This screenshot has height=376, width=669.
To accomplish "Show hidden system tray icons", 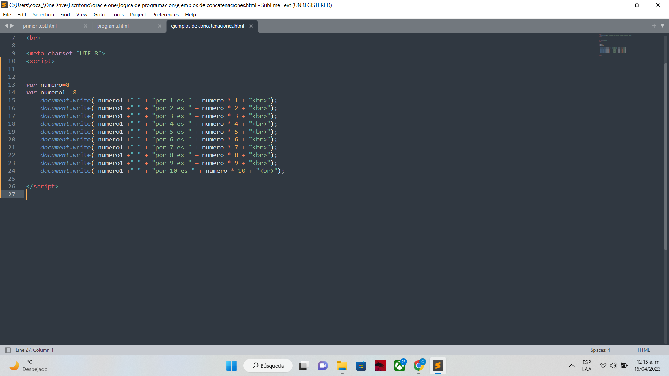I will pos(572,366).
